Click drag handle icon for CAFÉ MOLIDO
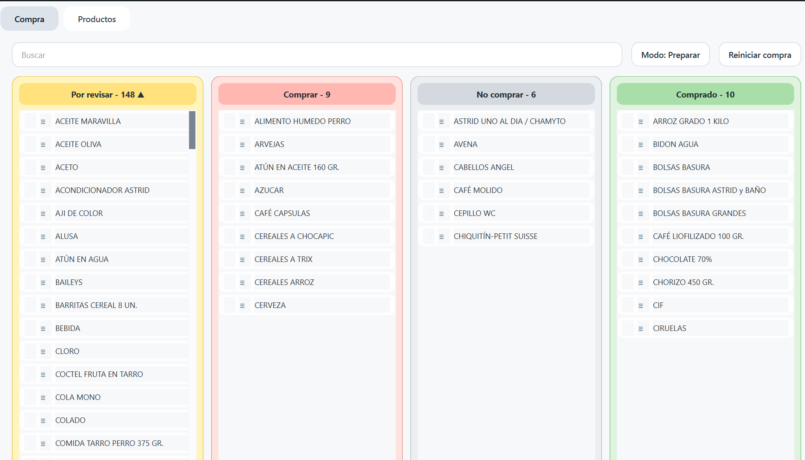Screen dimensions: 805x460 441,191
